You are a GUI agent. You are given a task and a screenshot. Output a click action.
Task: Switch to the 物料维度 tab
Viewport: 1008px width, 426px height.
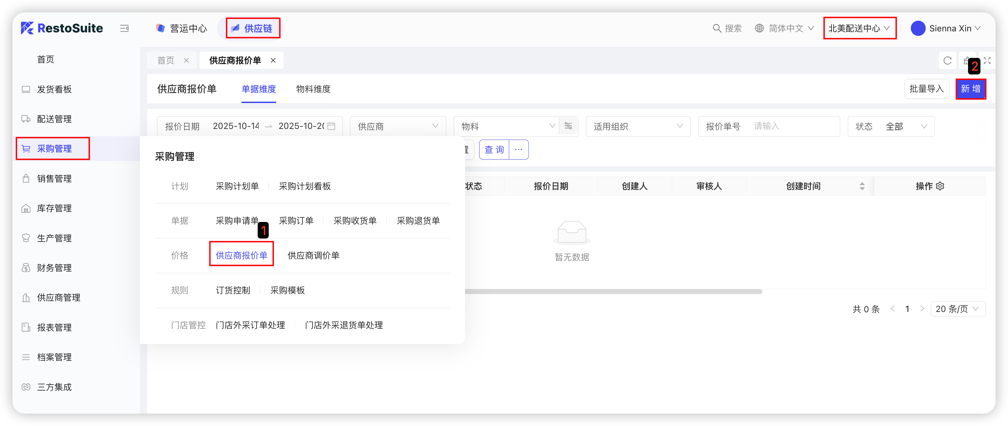(x=313, y=89)
